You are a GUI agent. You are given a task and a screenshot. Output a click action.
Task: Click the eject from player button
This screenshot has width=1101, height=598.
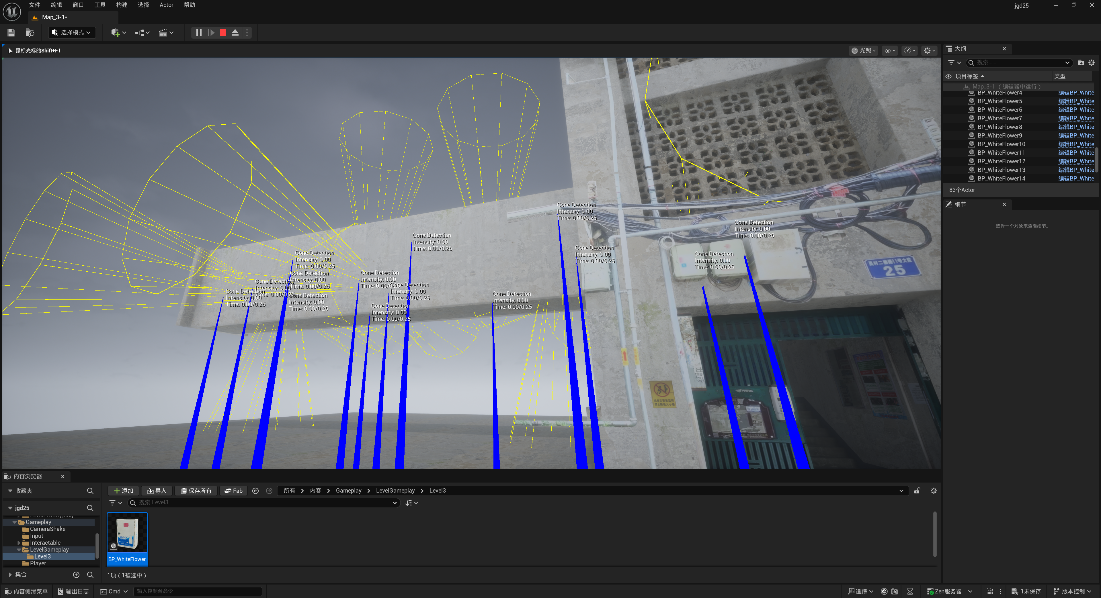[235, 32]
